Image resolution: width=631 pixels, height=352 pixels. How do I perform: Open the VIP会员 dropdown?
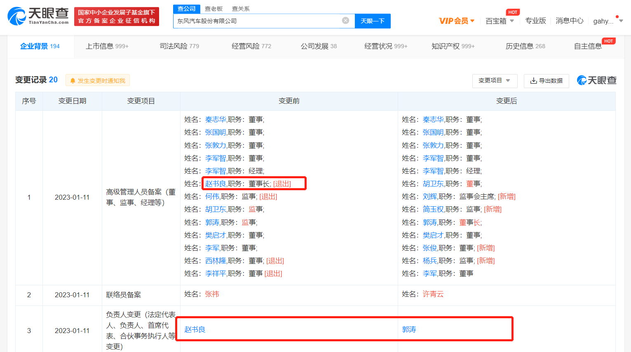457,21
